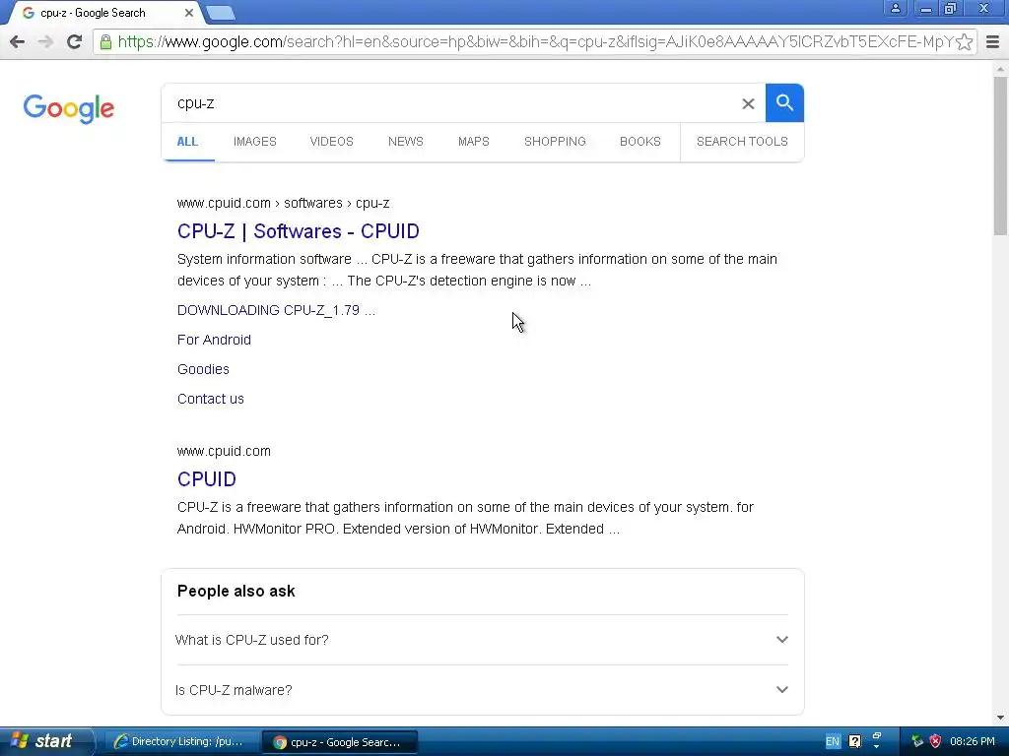The height and width of the screenshot is (756, 1009).
Task: Click the red shield security tray icon
Action: (935, 741)
